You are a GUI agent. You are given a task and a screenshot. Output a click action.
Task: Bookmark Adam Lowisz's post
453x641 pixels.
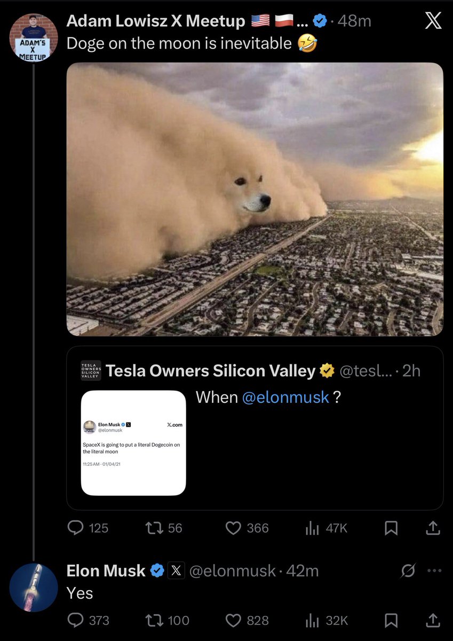point(391,528)
